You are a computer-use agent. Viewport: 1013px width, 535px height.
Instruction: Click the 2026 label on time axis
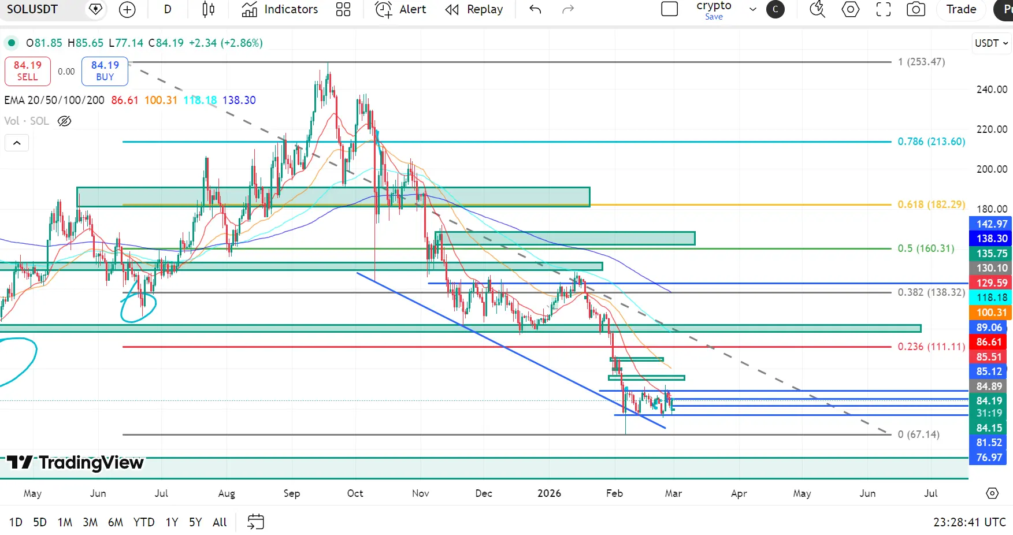[549, 493]
